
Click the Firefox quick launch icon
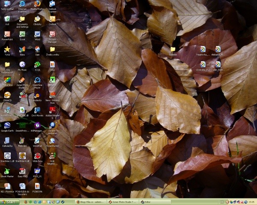26,202
